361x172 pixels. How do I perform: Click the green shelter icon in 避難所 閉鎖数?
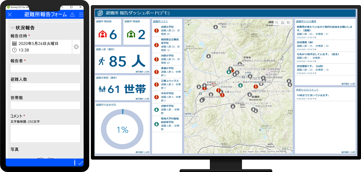(131, 34)
